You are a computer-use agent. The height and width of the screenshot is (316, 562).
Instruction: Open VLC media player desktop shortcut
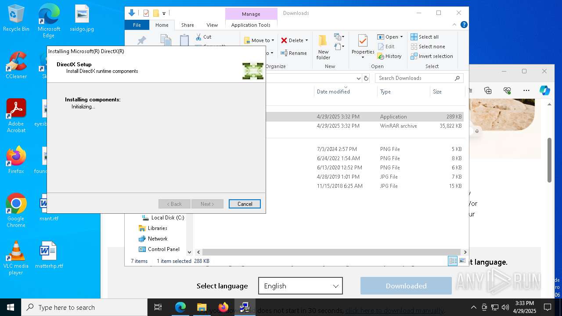coord(16,259)
